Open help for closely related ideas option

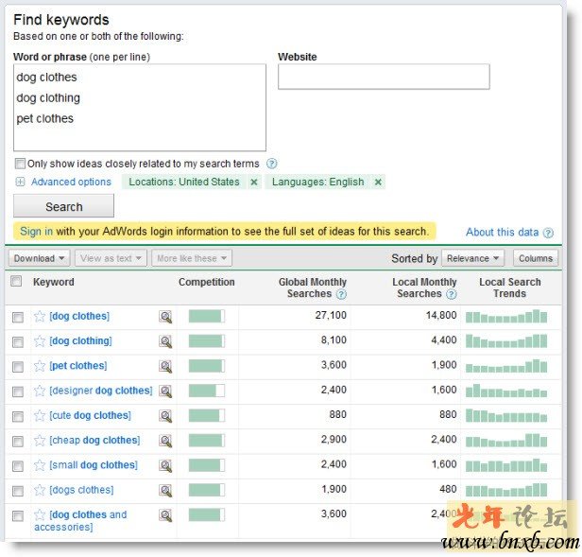(x=272, y=164)
